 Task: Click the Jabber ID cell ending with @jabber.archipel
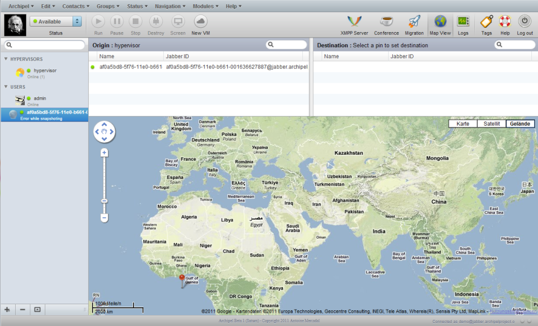pos(237,67)
